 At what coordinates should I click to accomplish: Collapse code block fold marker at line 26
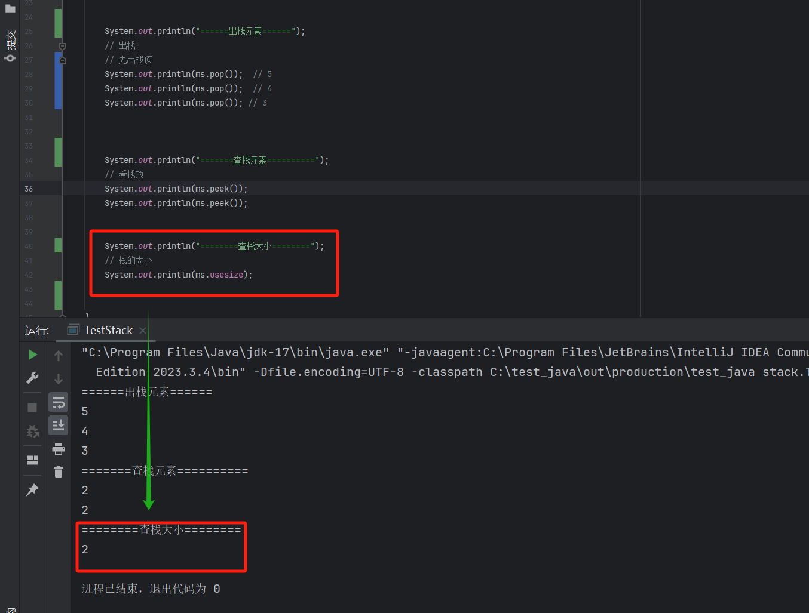point(63,46)
